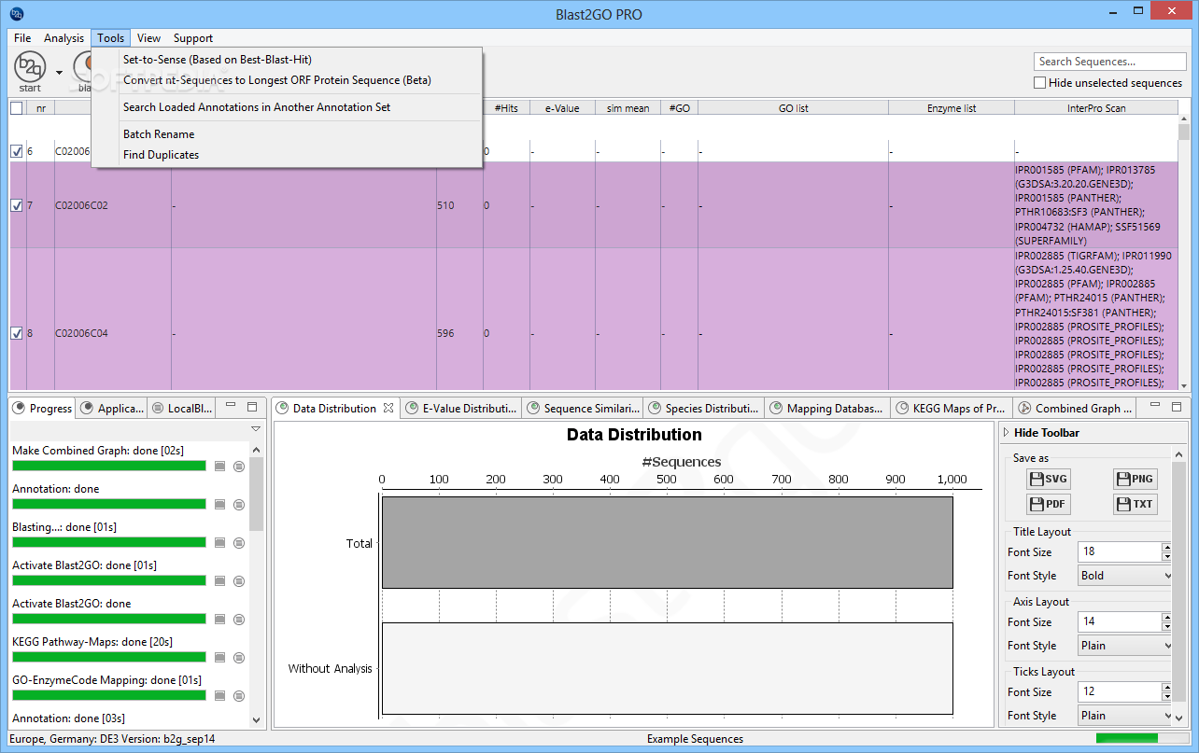Switch to the LocalBl... tab

(x=183, y=408)
